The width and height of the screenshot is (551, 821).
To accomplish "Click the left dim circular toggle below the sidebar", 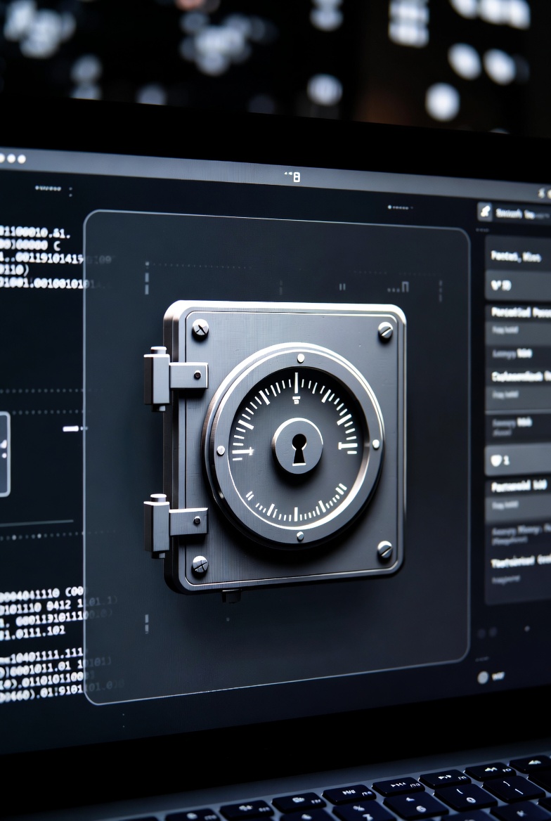I will 482,633.
